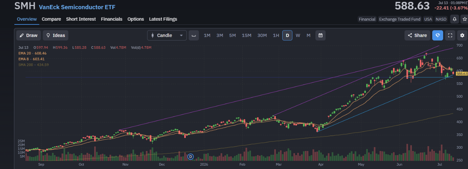
Task: Select the W weekly timeframe
Action: (298, 35)
